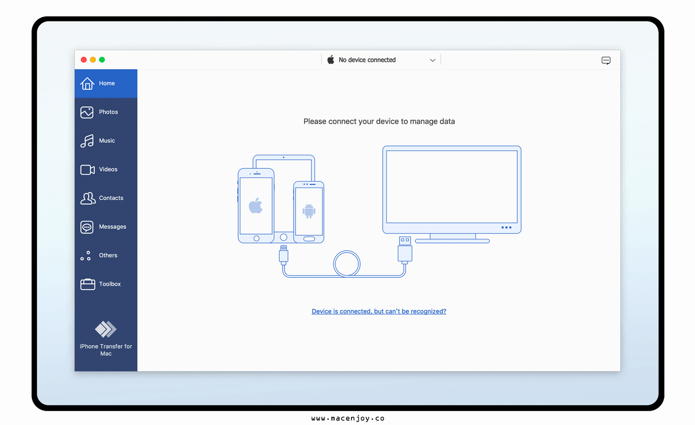The image size is (695, 425).
Task: Click the Android phone illustration
Action: [x=309, y=212]
